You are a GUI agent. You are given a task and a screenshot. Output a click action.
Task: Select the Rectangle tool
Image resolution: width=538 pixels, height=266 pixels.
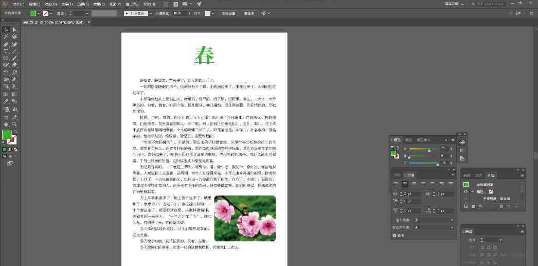tap(6, 58)
